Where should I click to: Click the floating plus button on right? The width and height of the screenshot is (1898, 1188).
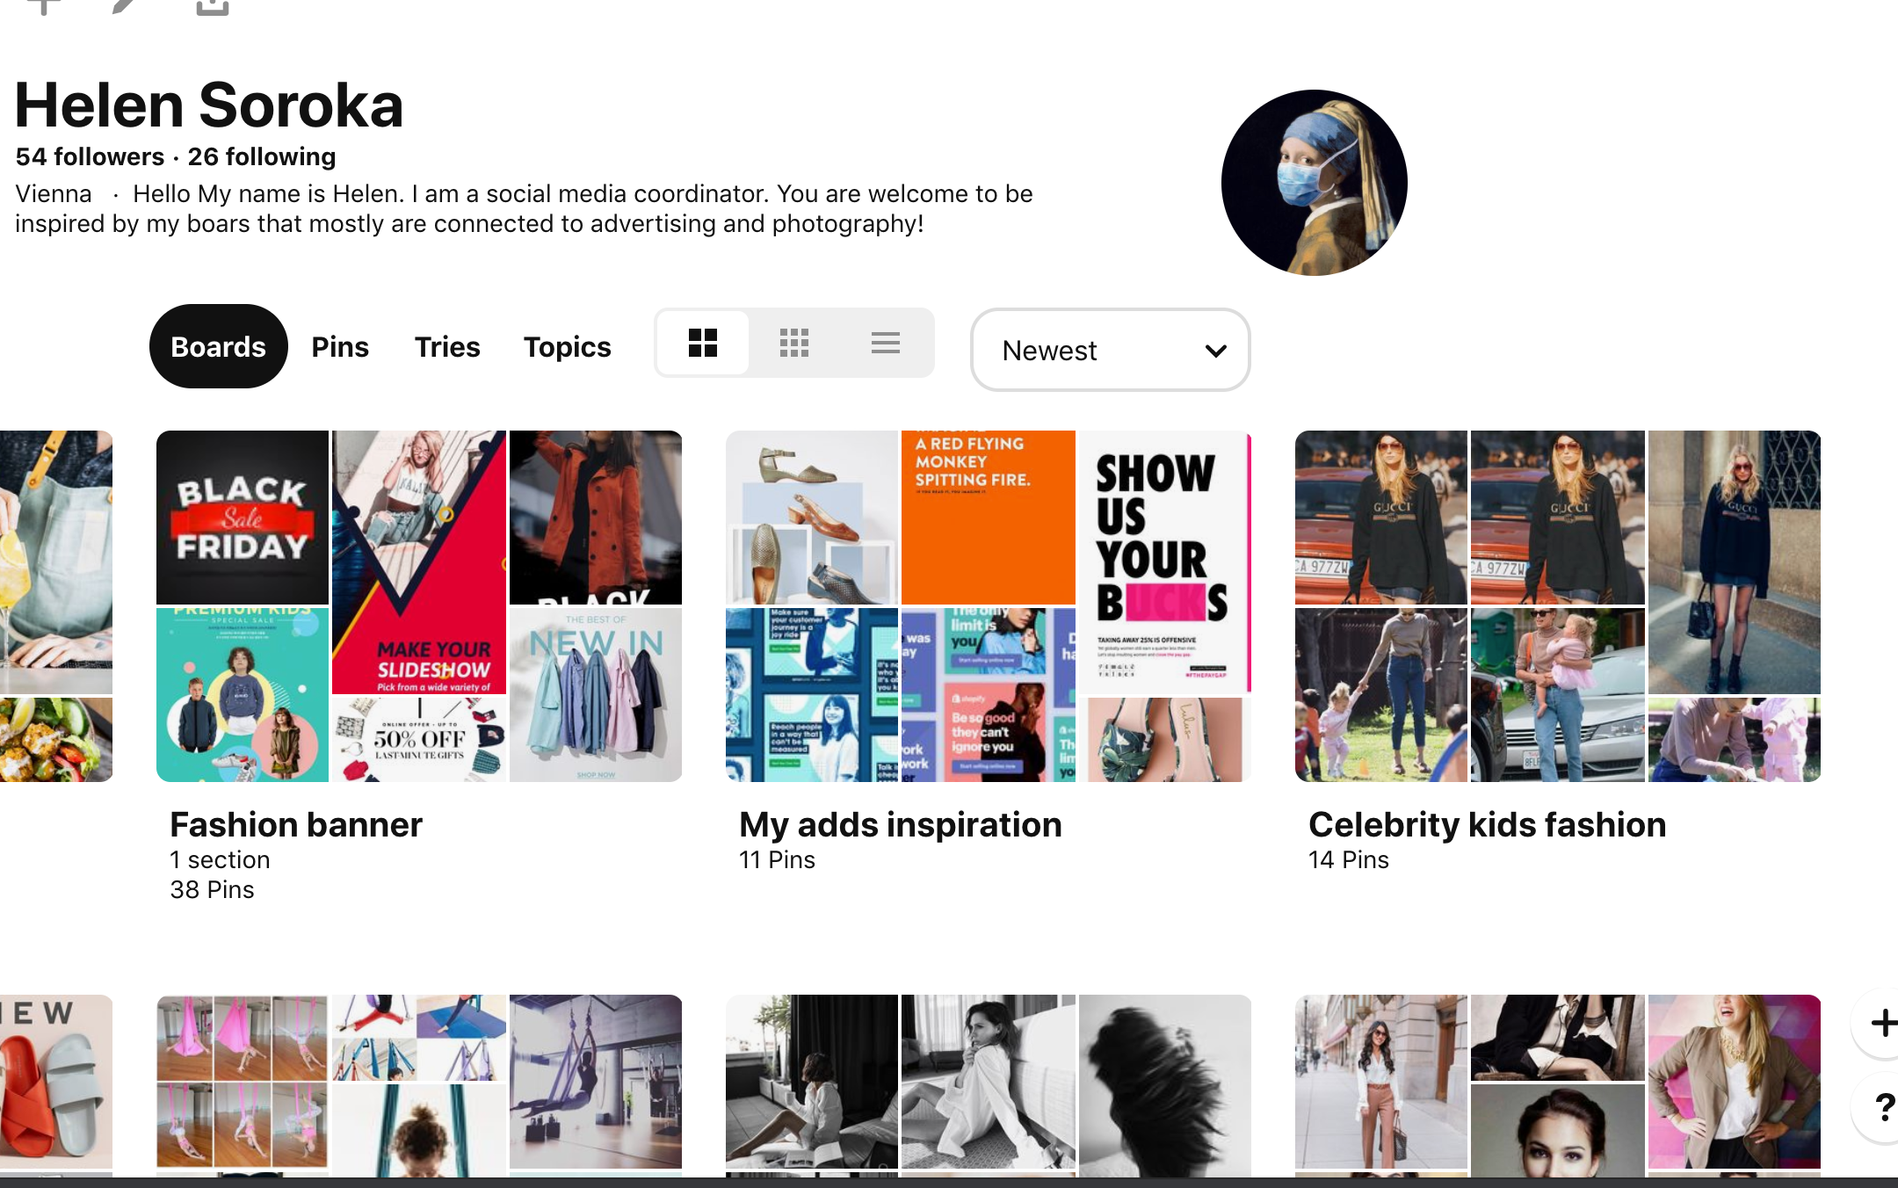coord(1880,1023)
